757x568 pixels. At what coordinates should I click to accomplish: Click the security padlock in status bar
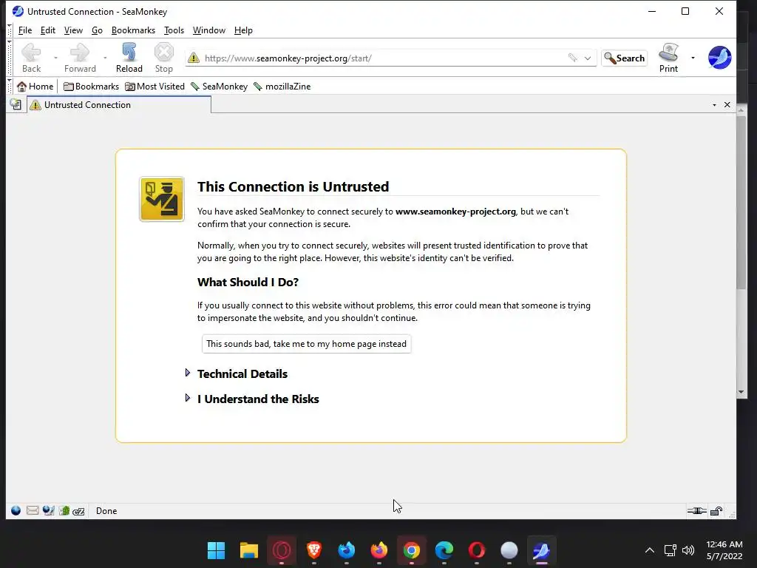point(716,511)
